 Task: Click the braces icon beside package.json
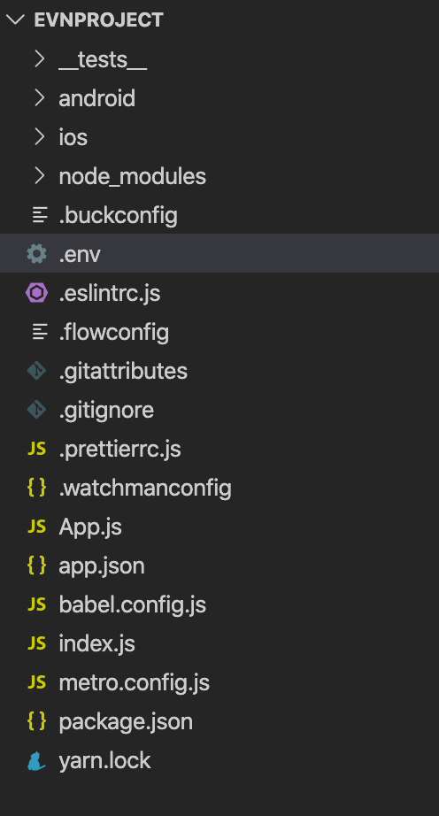coord(36,721)
